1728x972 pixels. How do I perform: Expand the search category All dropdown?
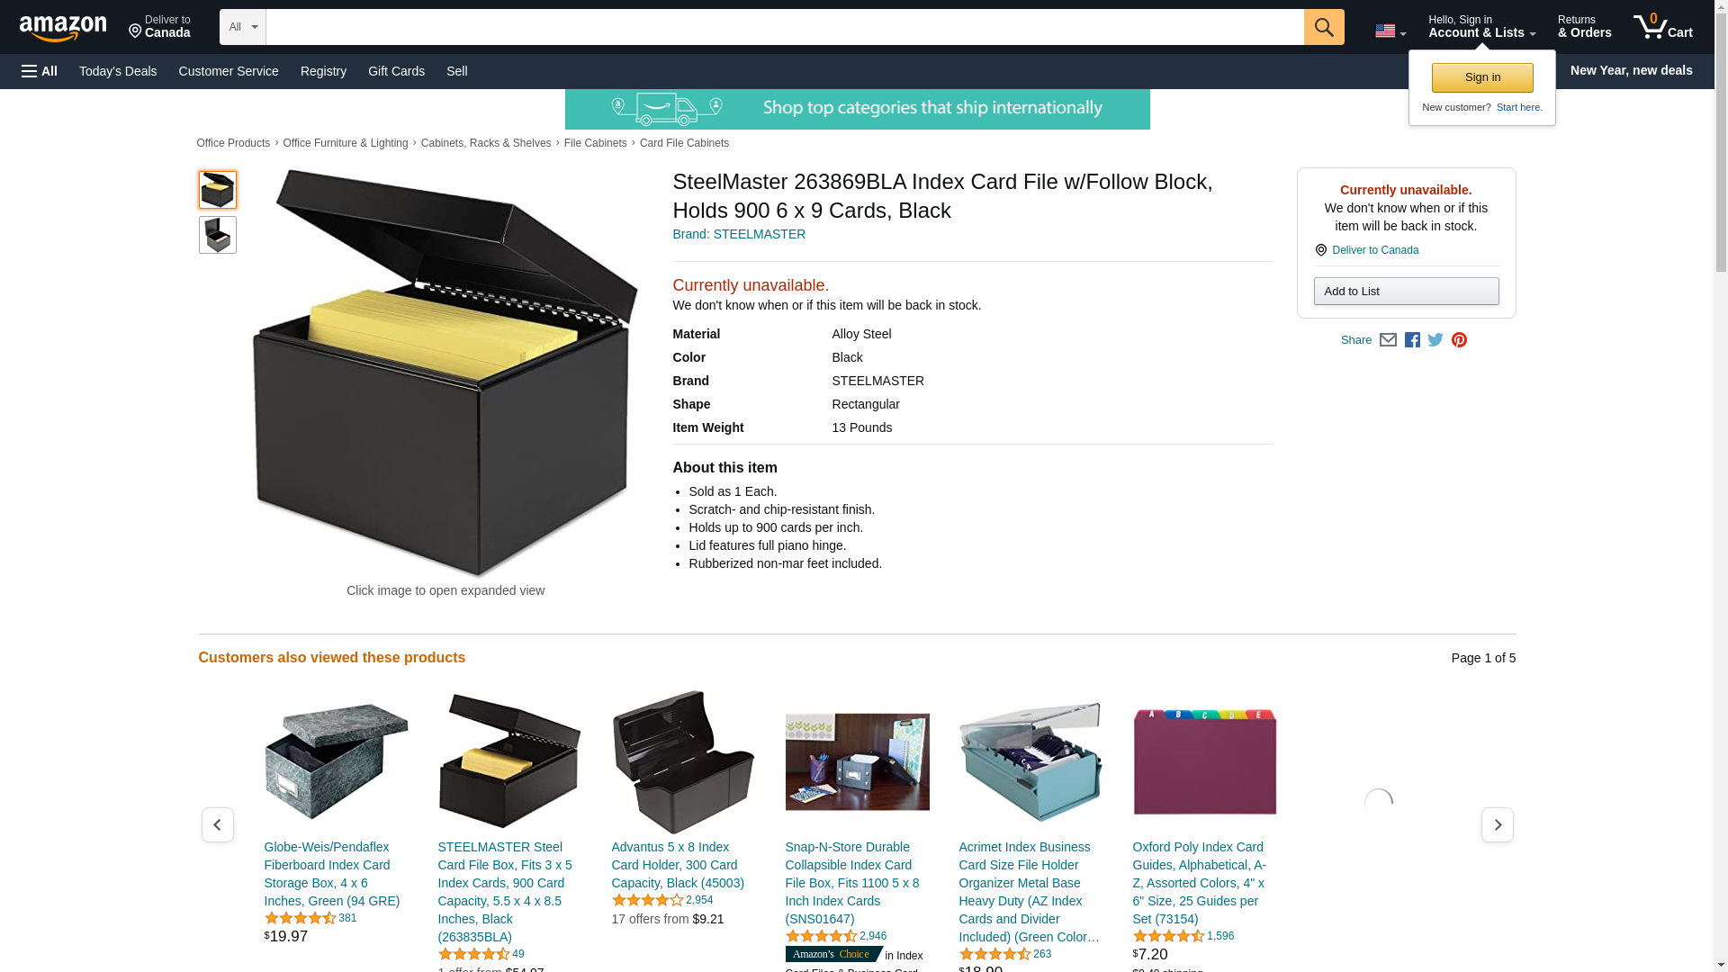click(x=243, y=27)
